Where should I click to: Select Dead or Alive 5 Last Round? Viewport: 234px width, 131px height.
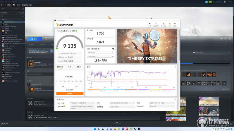pyautogui.click(x=13, y=42)
